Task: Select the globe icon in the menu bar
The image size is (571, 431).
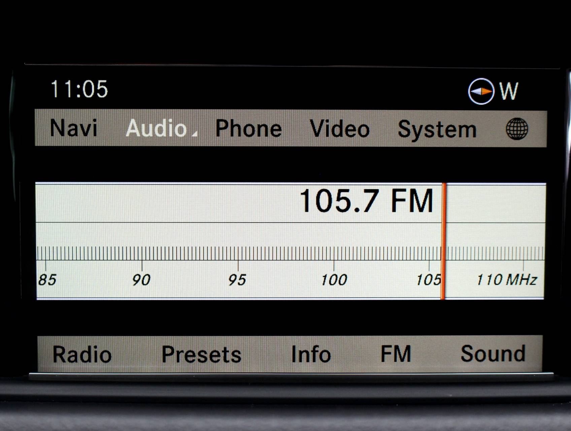Action: point(517,129)
